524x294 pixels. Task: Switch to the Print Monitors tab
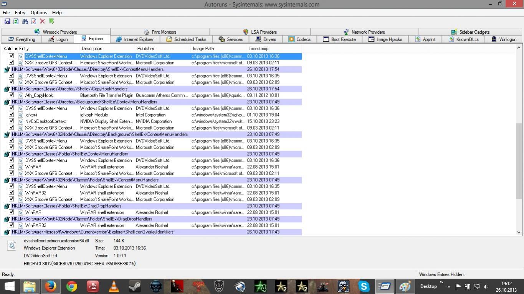160,32
